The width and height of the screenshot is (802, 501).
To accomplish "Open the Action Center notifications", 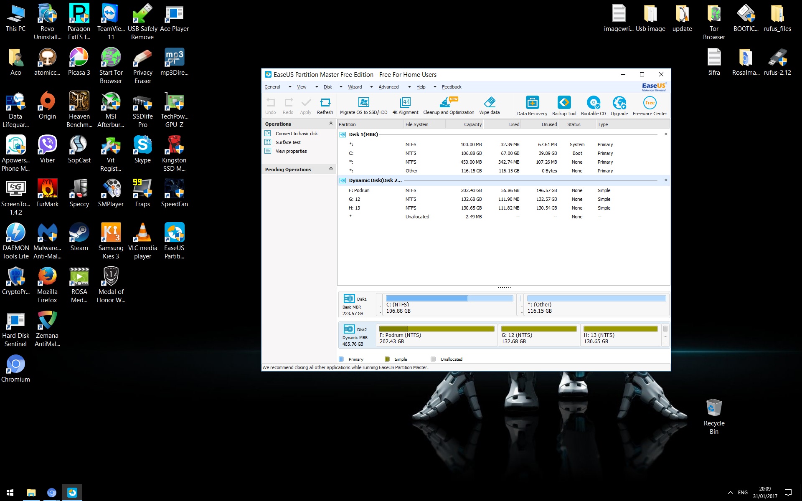I will tap(788, 493).
